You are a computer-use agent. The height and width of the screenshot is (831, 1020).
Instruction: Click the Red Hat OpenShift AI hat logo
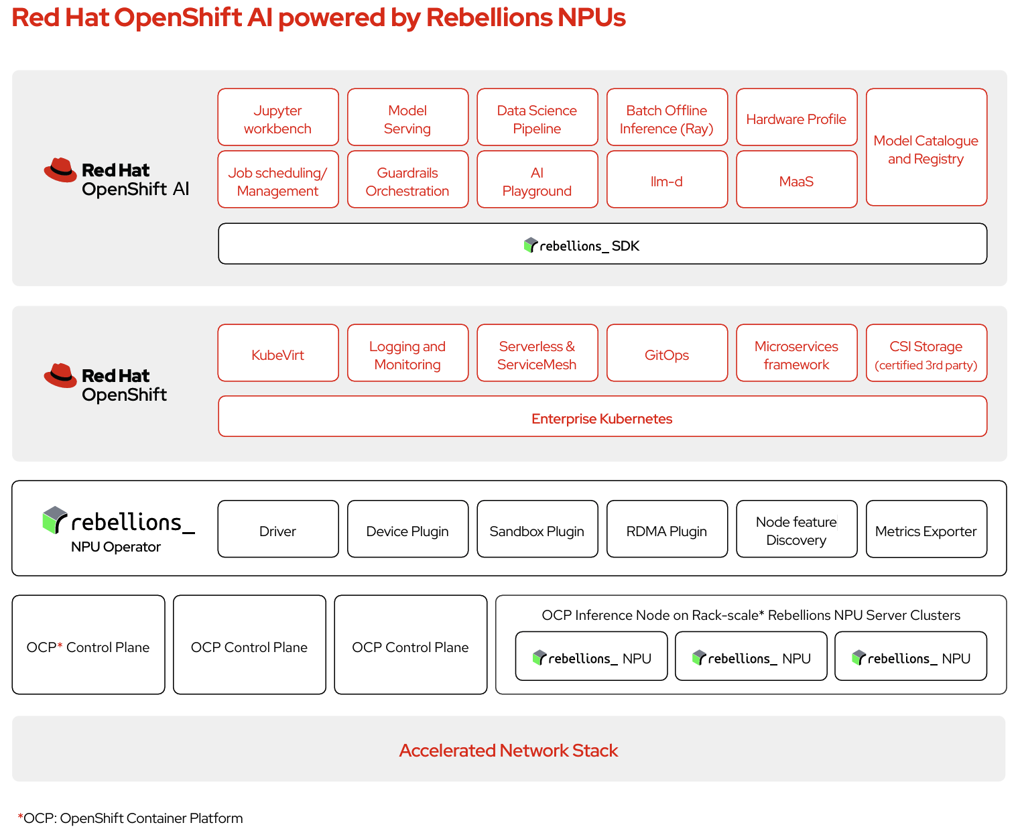60,170
